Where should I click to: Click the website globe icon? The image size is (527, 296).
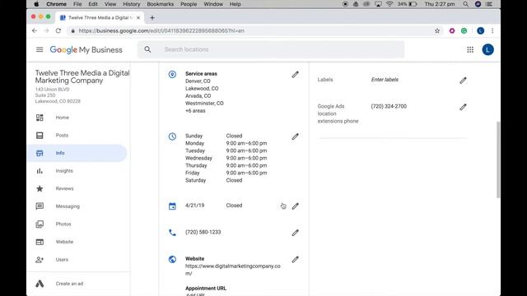click(172, 259)
